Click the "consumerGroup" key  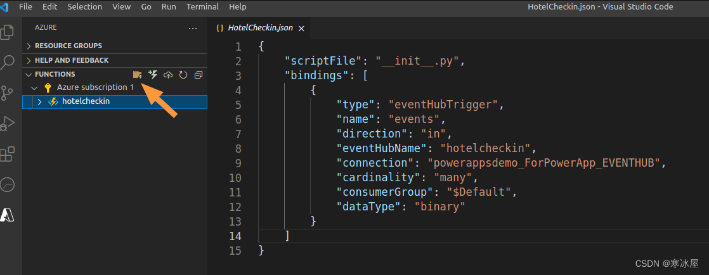(x=385, y=192)
